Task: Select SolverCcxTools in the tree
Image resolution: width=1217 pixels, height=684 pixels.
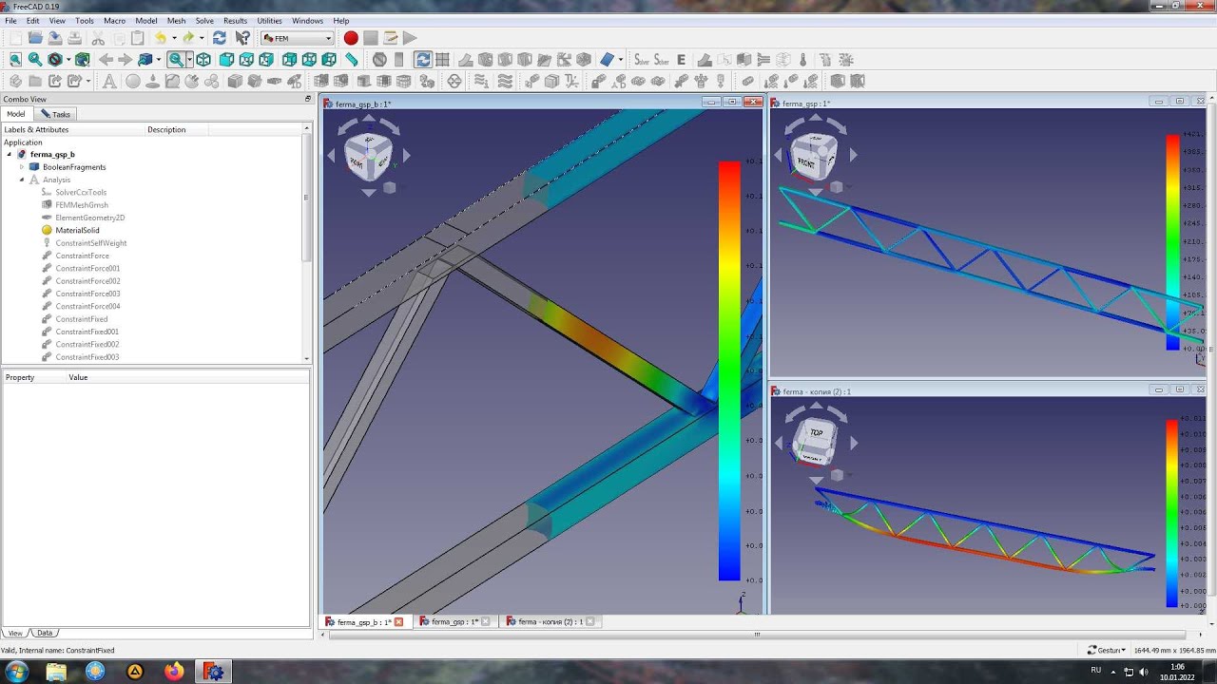Action: 81,192
